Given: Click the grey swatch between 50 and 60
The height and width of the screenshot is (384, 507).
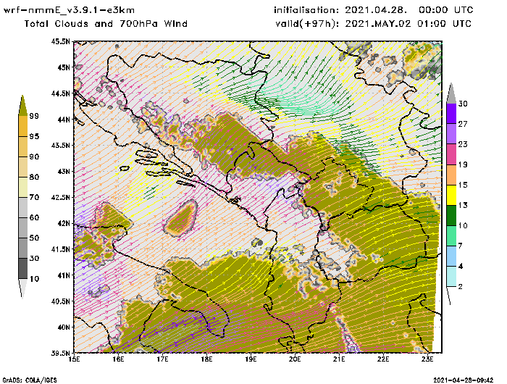Looking at the screenshot, I should pos(23,228).
